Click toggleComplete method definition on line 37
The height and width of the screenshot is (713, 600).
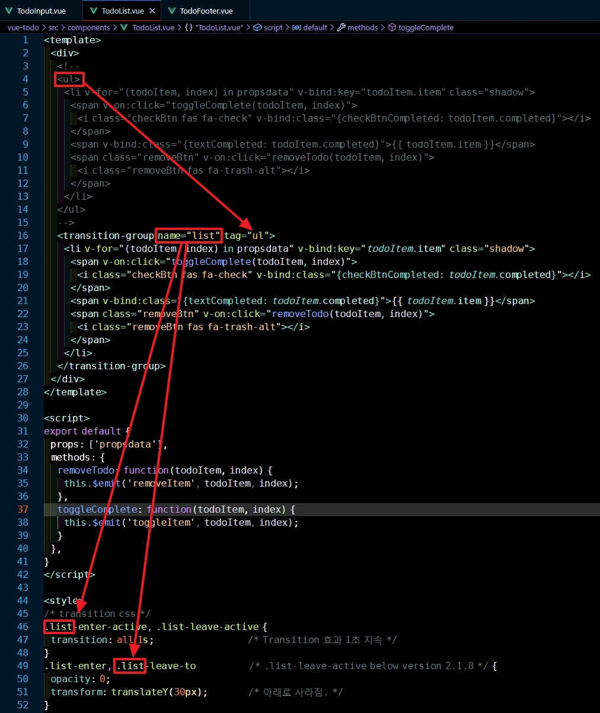click(x=176, y=509)
